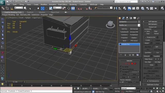Click the QuickSlice button
This screenshot has width=165, height=93.
pyautogui.click(x=148, y=52)
